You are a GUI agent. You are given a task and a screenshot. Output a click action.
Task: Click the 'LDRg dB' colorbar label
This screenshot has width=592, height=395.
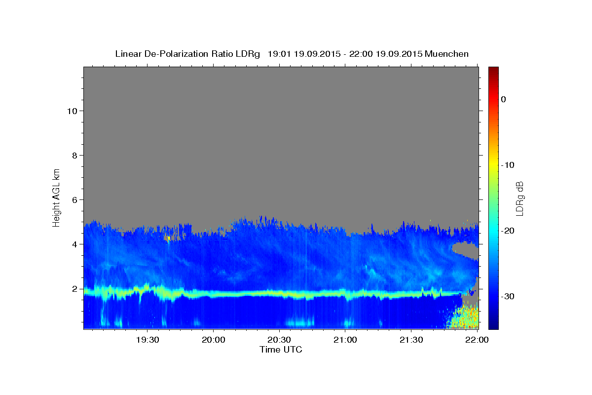pos(519,198)
